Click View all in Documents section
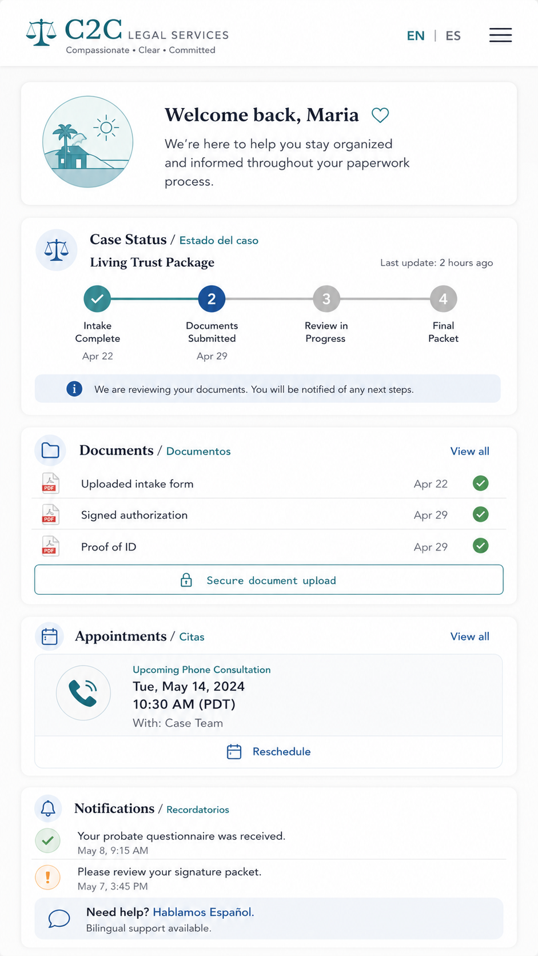 [470, 451]
